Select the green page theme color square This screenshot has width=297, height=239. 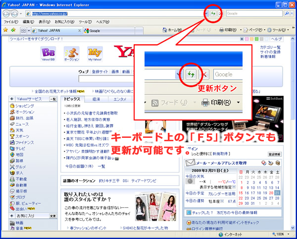pyautogui.click(x=256, y=39)
